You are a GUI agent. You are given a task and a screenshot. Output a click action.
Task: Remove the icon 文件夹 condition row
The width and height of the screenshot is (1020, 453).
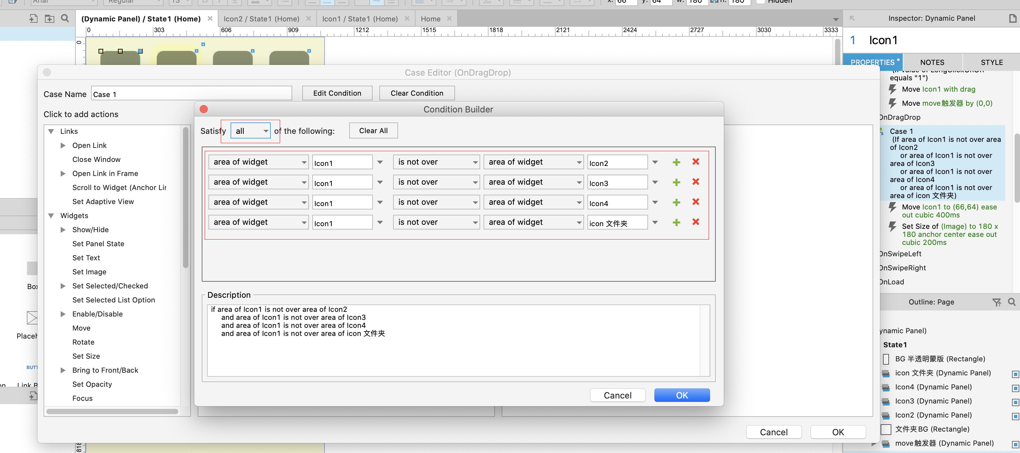(696, 222)
